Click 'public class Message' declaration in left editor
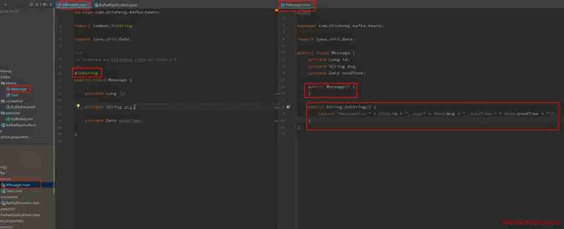 (103, 80)
